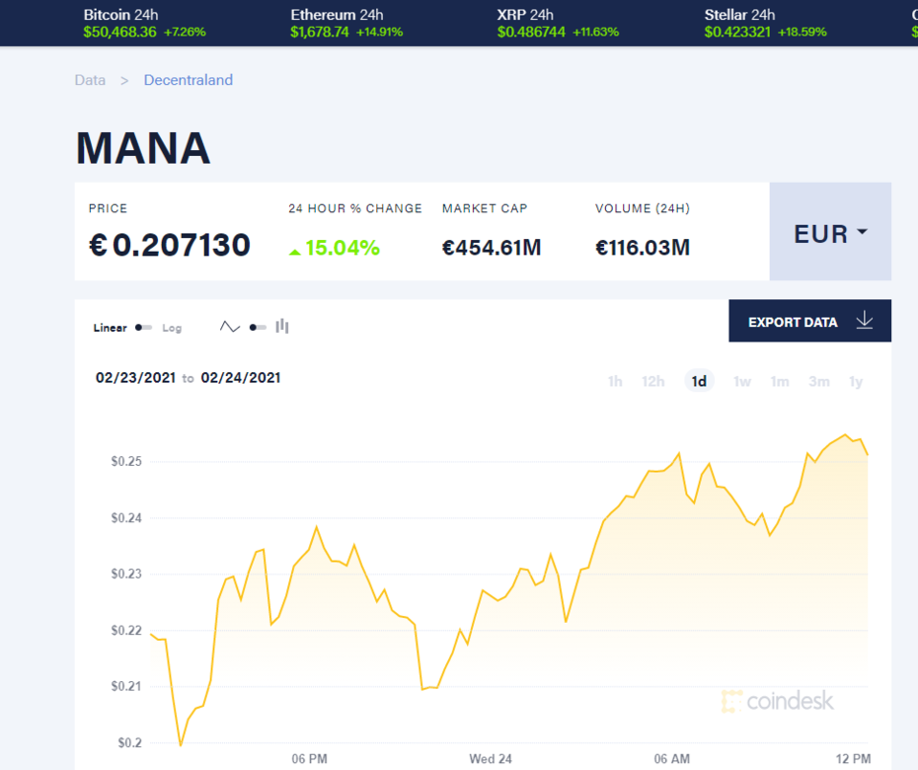Toggle the line/candlestick chart type switch
The height and width of the screenshot is (770, 918).
(x=258, y=327)
